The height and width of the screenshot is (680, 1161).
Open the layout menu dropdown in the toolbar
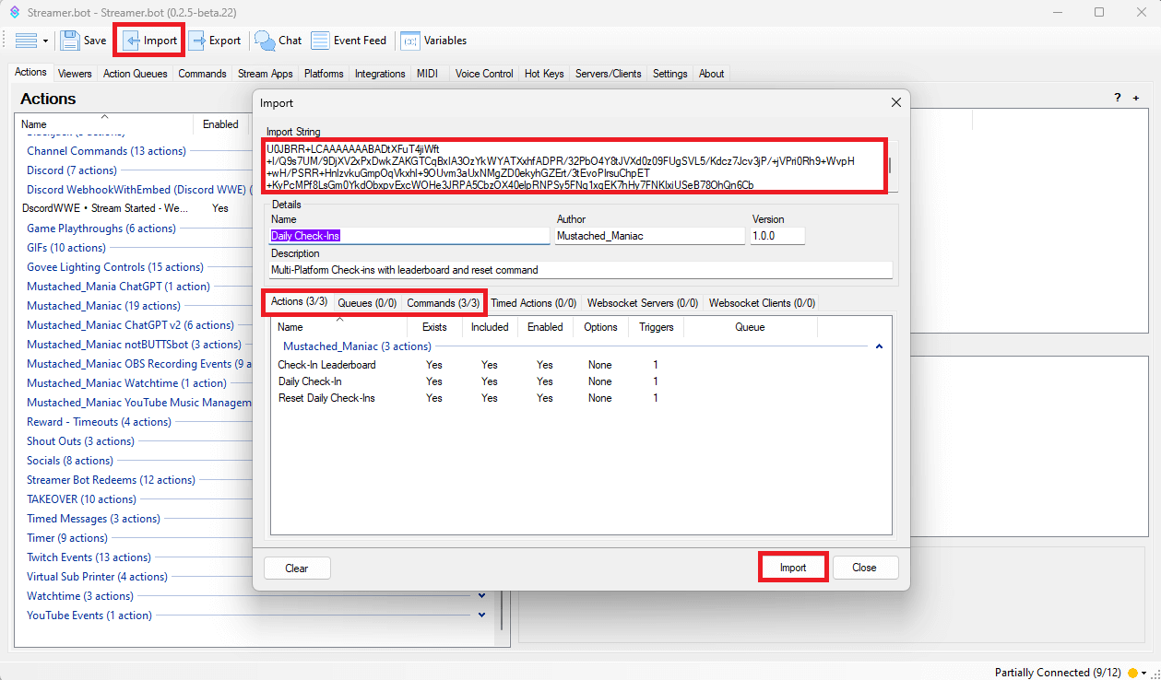point(31,41)
